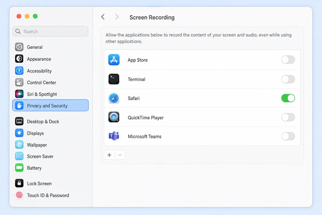This screenshot has width=322, height=215.
Task: Open Appearance settings label
Action: pos(39,59)
